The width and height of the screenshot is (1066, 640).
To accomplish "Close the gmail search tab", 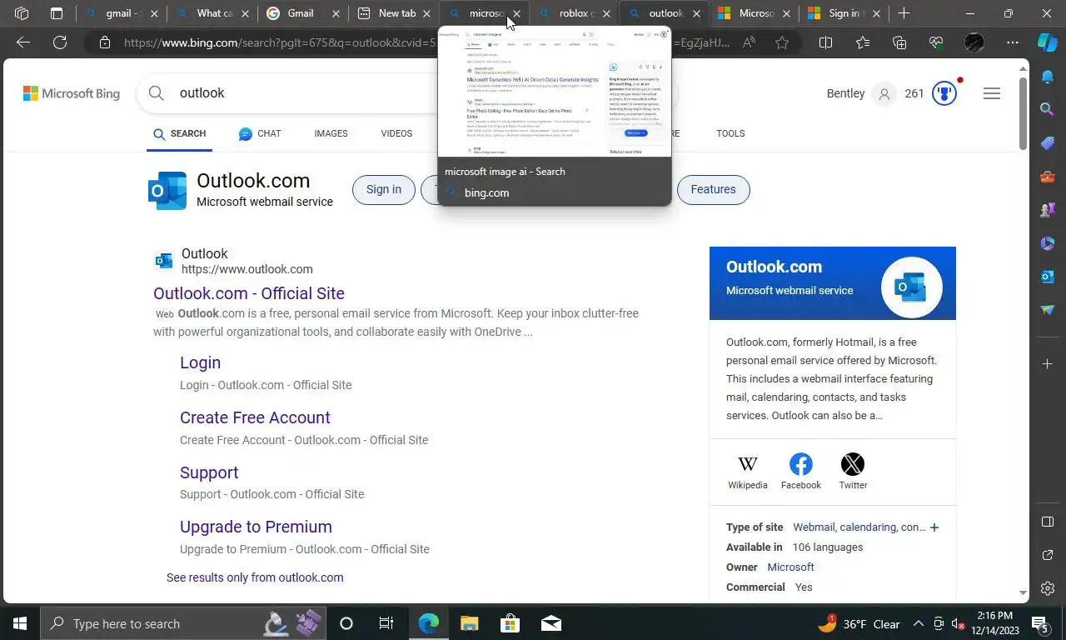I will click(x=156, y=13).
